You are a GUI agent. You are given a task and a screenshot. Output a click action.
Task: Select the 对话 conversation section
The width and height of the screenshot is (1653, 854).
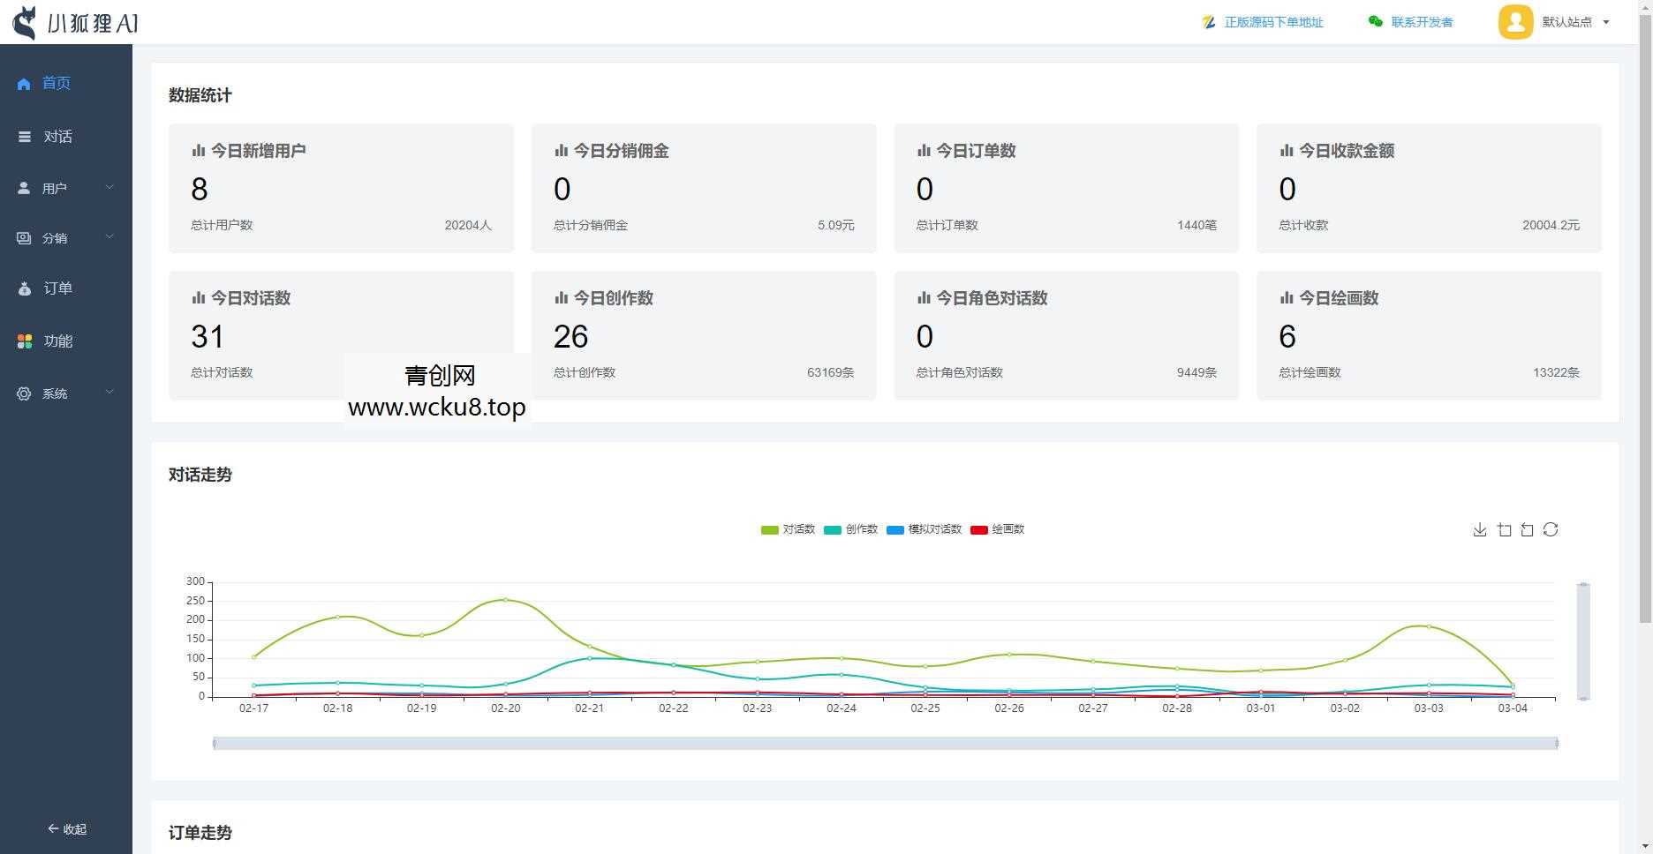coord(57,136)
